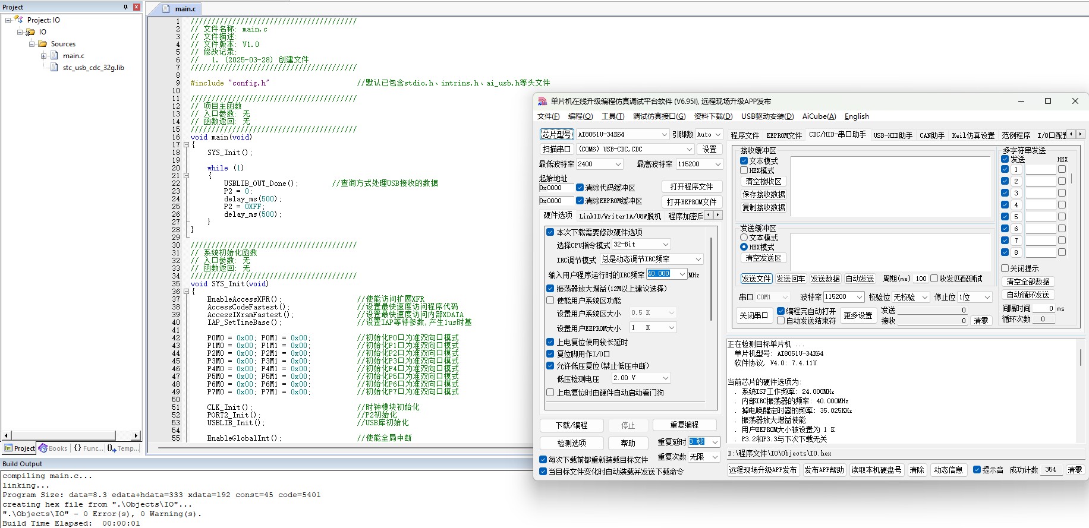Click the Project panel scrollbar left arrow

pyautogui.click(x=7, y=435)
